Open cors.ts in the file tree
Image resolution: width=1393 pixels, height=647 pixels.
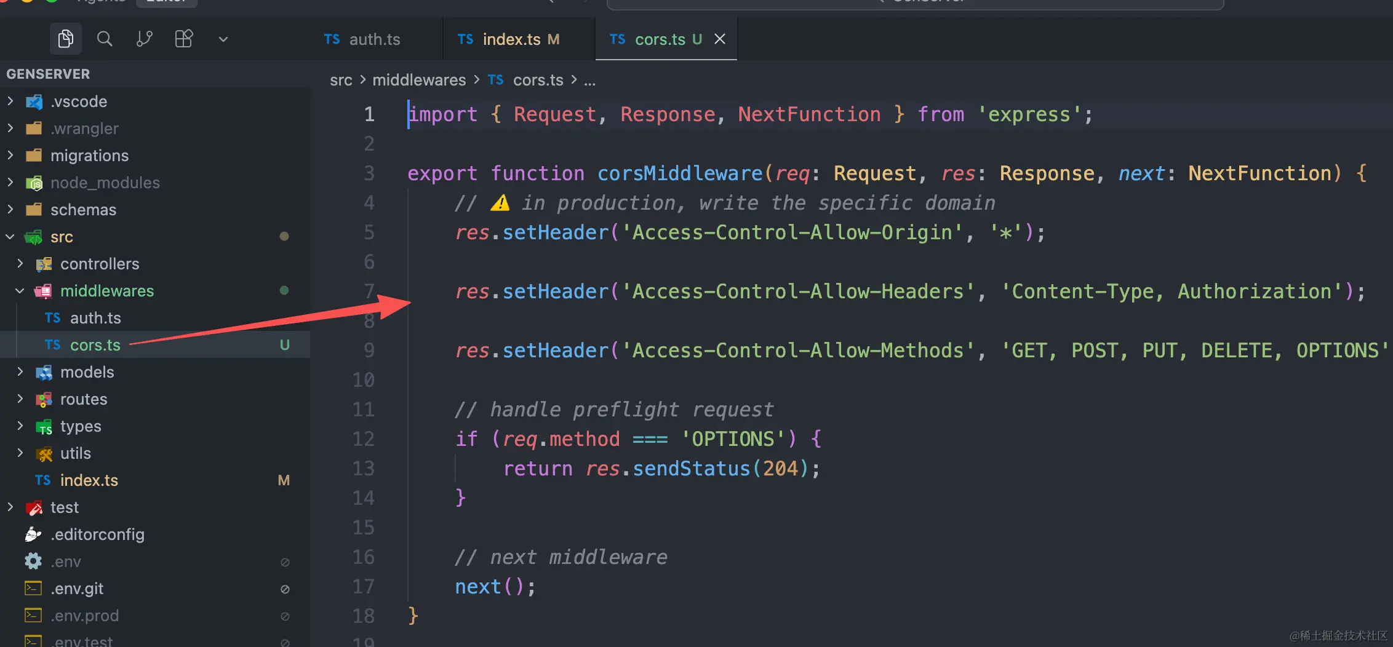click(x=95, y=345)
